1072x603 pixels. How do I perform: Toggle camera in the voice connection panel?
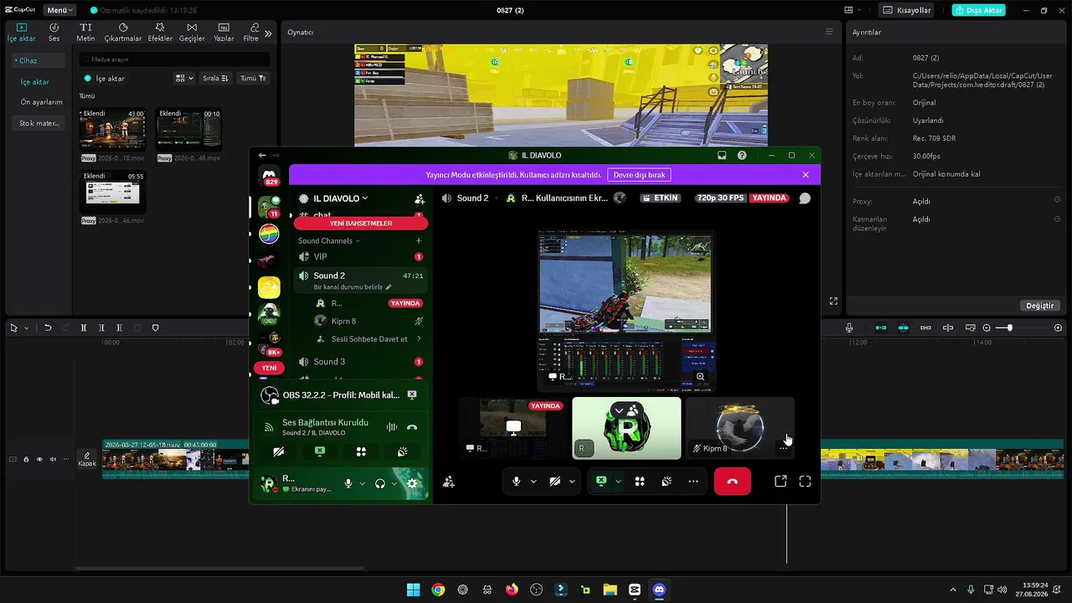pyautogui.click(x=279, y=451)
